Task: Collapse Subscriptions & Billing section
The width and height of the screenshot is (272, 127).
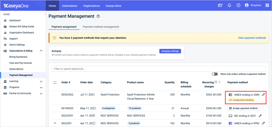Action: tap(41, 51)
